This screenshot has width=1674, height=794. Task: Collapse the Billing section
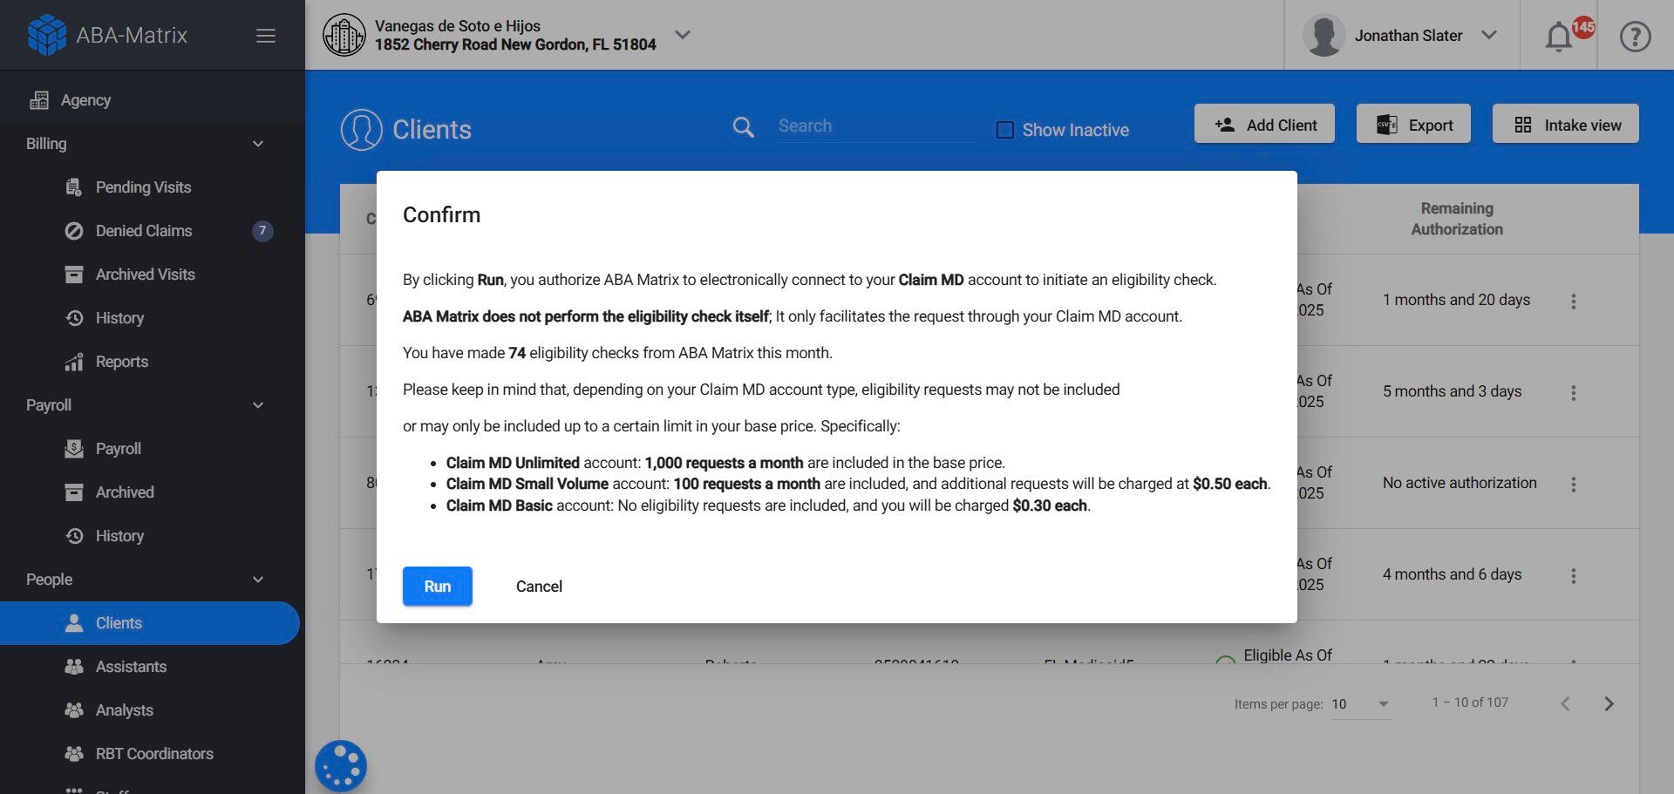258,144
